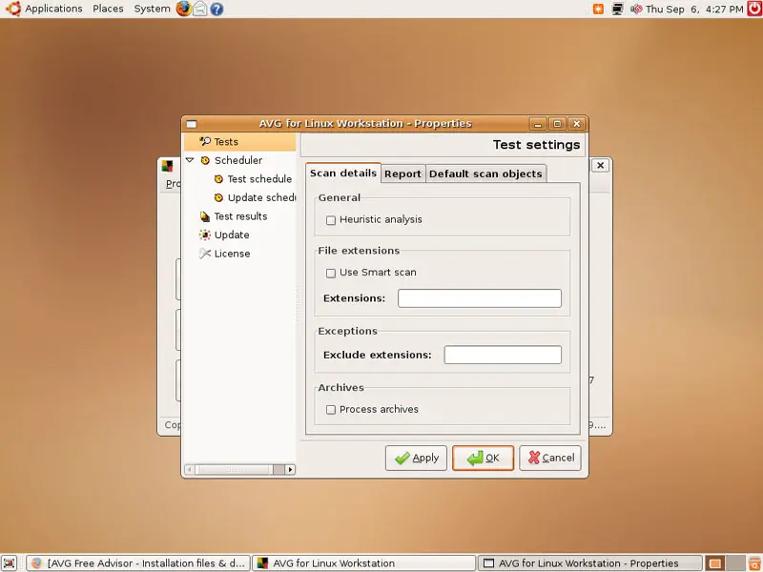
Task: Select the Scheduler tree item
Action: coord(237,160)
